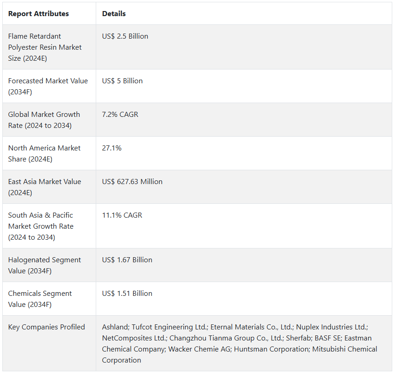Click the companies list starting with Ashland
This screenshot has width=395, height=375.
[x=239, y=343]
